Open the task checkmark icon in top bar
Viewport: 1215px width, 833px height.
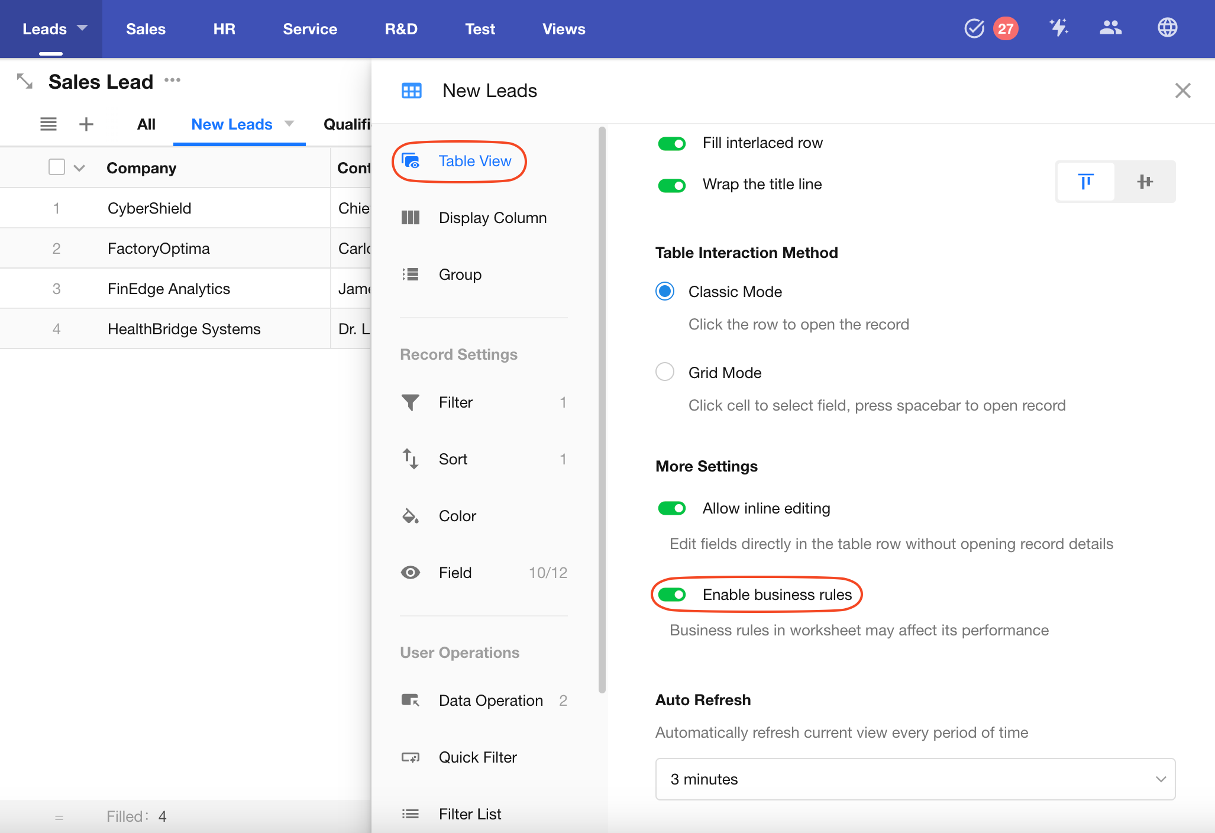pos(974,28)
